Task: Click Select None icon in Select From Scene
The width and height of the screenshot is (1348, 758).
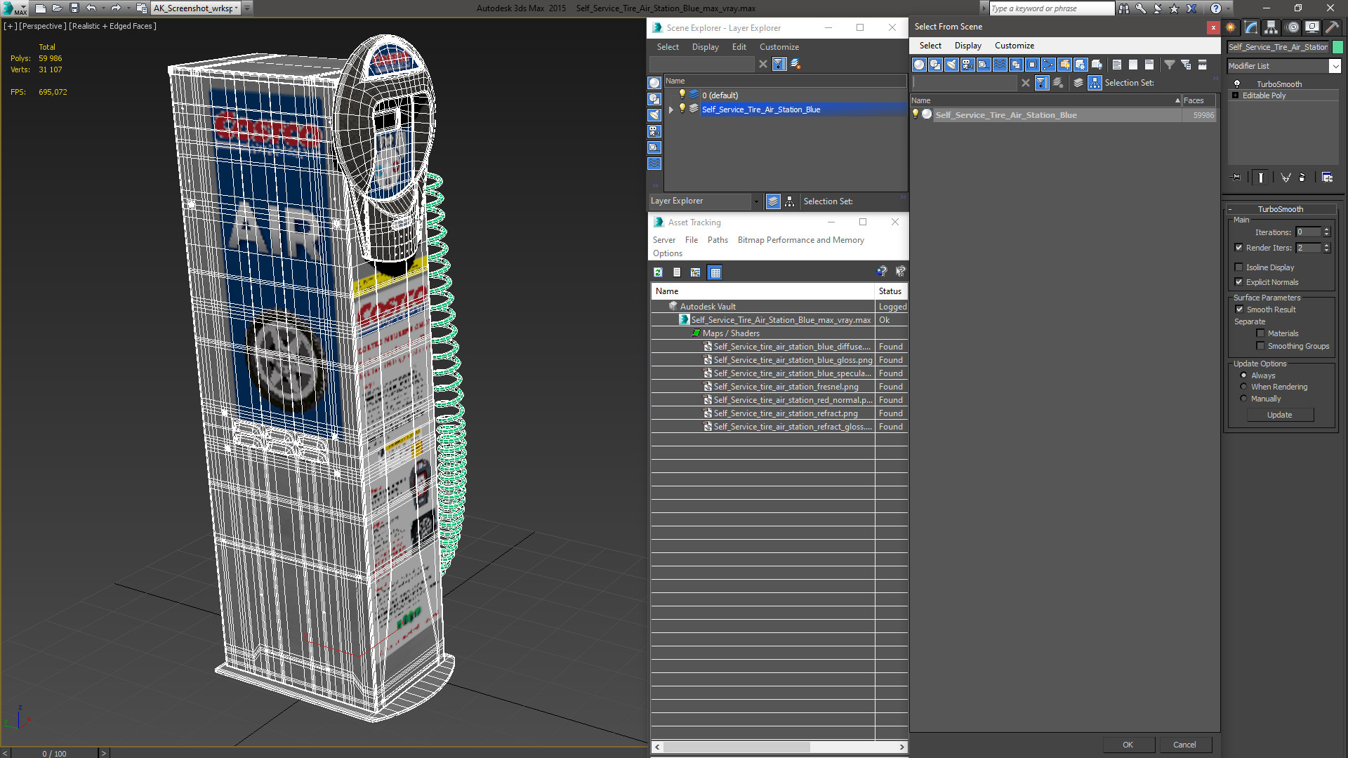Action: 1133,65
